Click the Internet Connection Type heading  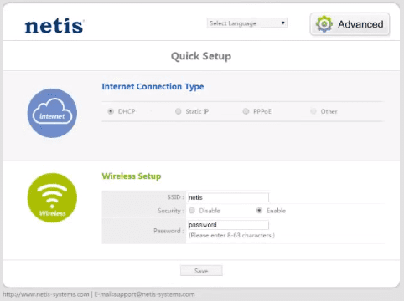tap(153, 87)
